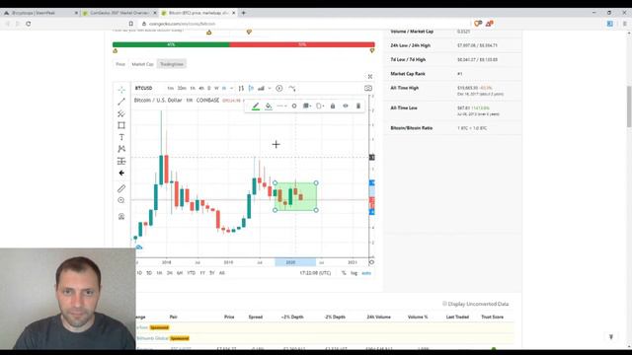632x355 pixels.
Task: Select the text annotation tool
Action: point(121,137)
